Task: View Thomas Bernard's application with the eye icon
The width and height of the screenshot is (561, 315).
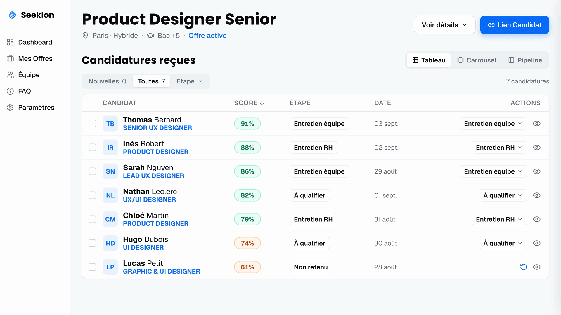Action: (537, 124)
